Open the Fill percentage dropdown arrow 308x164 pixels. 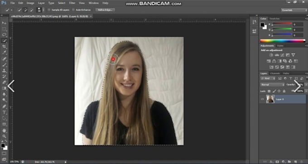(306, 91)
